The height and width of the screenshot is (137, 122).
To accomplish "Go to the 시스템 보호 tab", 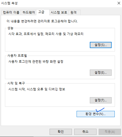I will click(59, 12).
